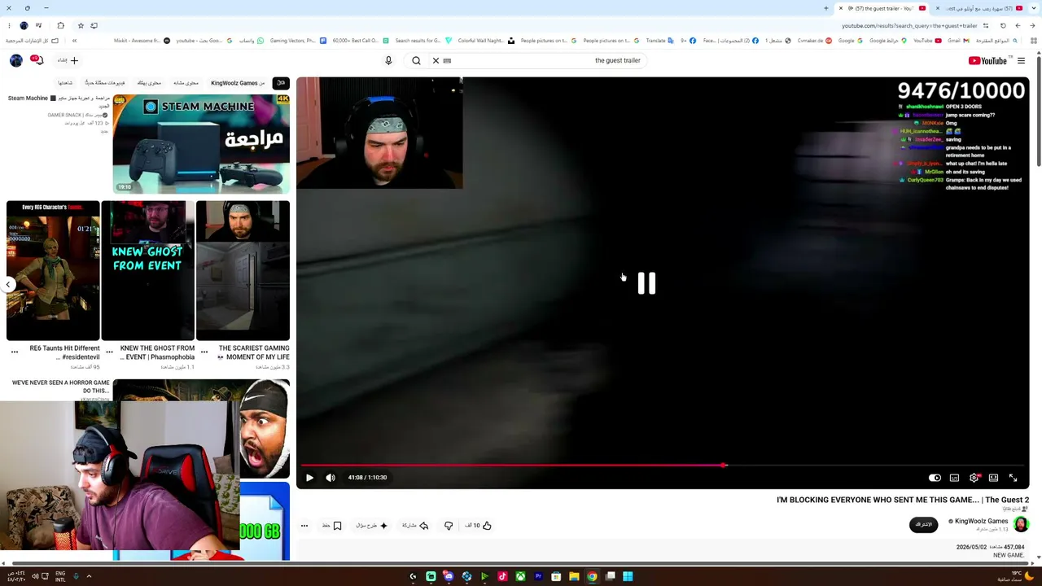Show next shorts with the shelf arrow
The width and height of the screenshot is (1042, 586).
[x=8, y=284]
